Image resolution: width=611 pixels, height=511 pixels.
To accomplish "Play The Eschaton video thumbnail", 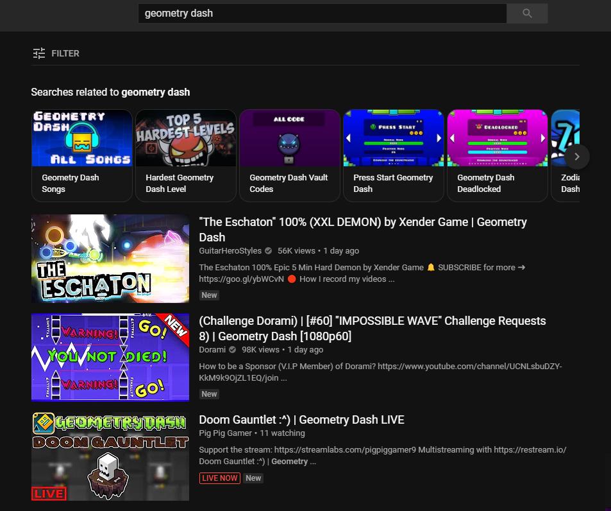I will (x=110, y=259).
